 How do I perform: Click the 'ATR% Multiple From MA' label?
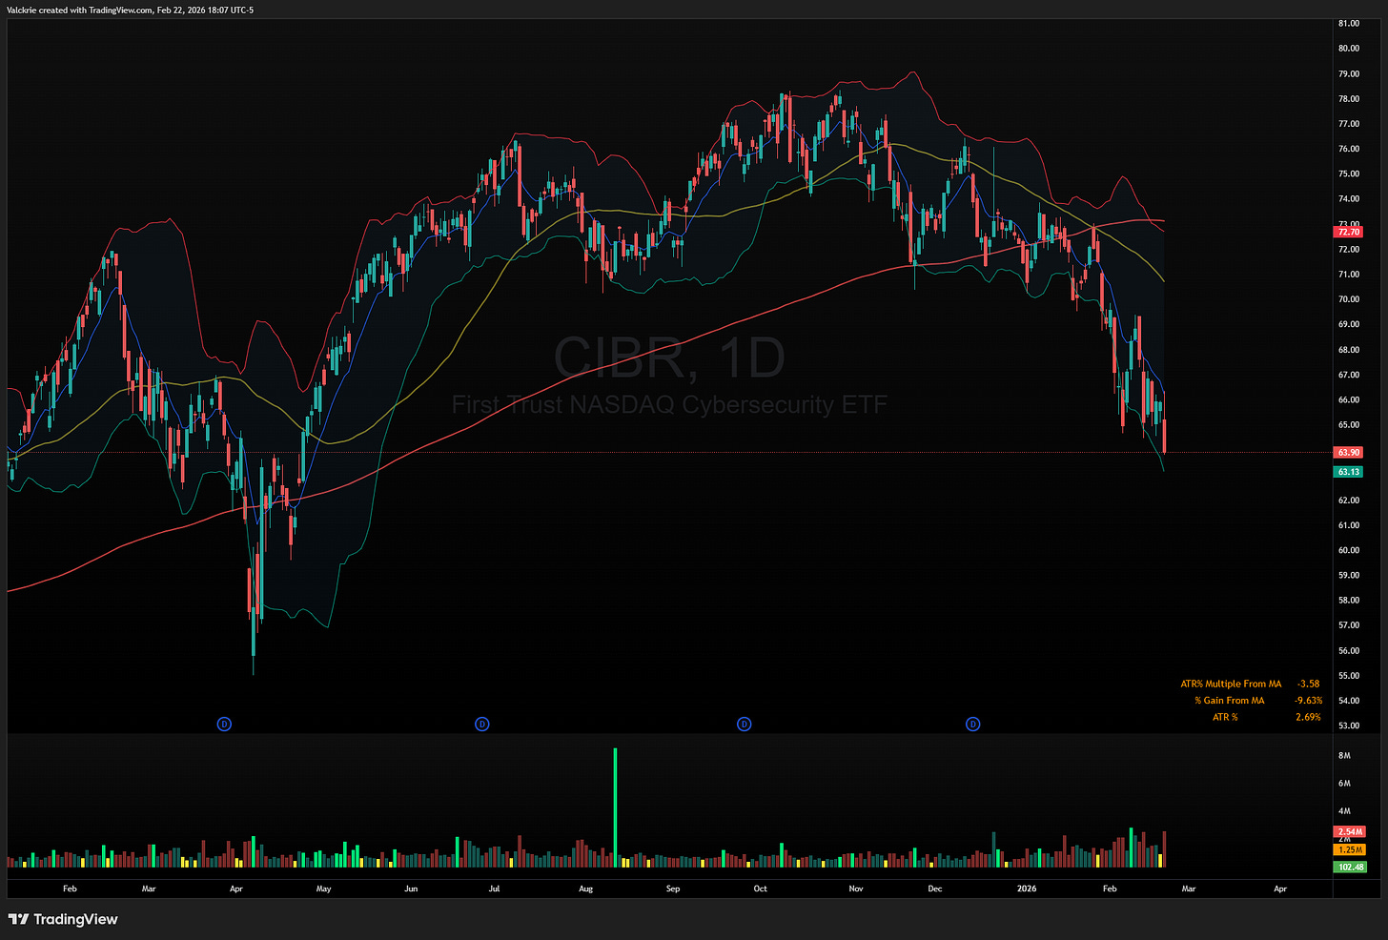tap(1231, 684)
